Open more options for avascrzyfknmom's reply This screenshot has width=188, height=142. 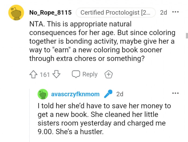[x=175, y=93]
